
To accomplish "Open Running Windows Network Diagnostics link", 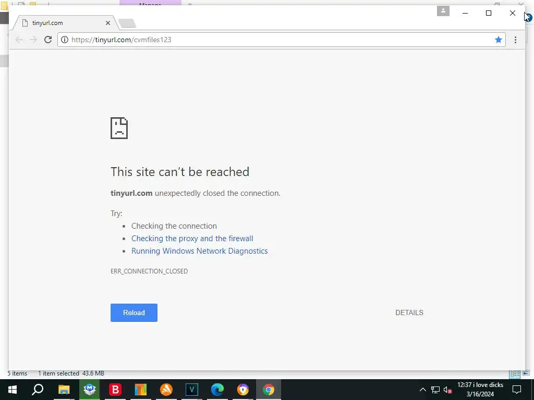I will 200,251.
